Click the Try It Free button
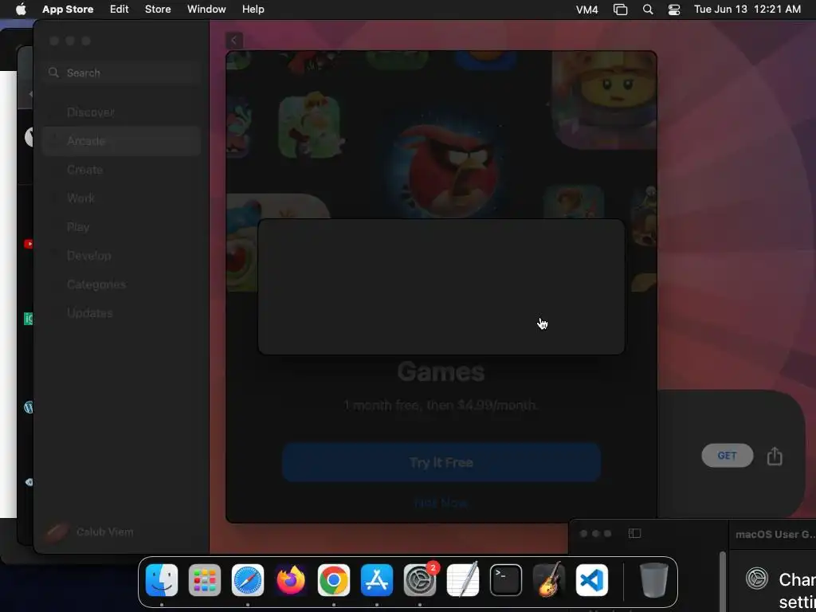816x612 pixels. tap(441, 462)
